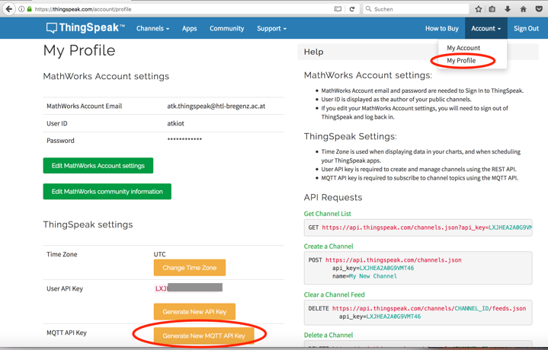Reload the page with refresh icon
548x350 pixels.
[x=352, y=9]
